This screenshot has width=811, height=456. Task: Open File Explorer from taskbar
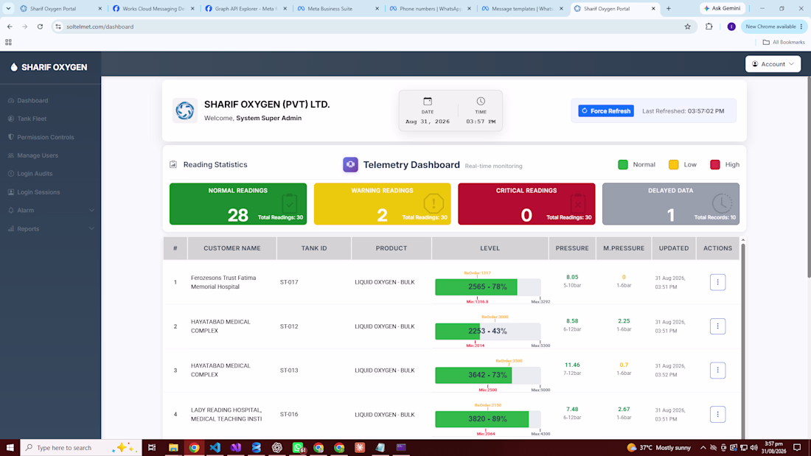tap(173, 448)
